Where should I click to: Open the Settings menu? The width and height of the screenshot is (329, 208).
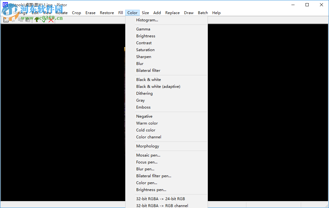[x=20, y=13]
